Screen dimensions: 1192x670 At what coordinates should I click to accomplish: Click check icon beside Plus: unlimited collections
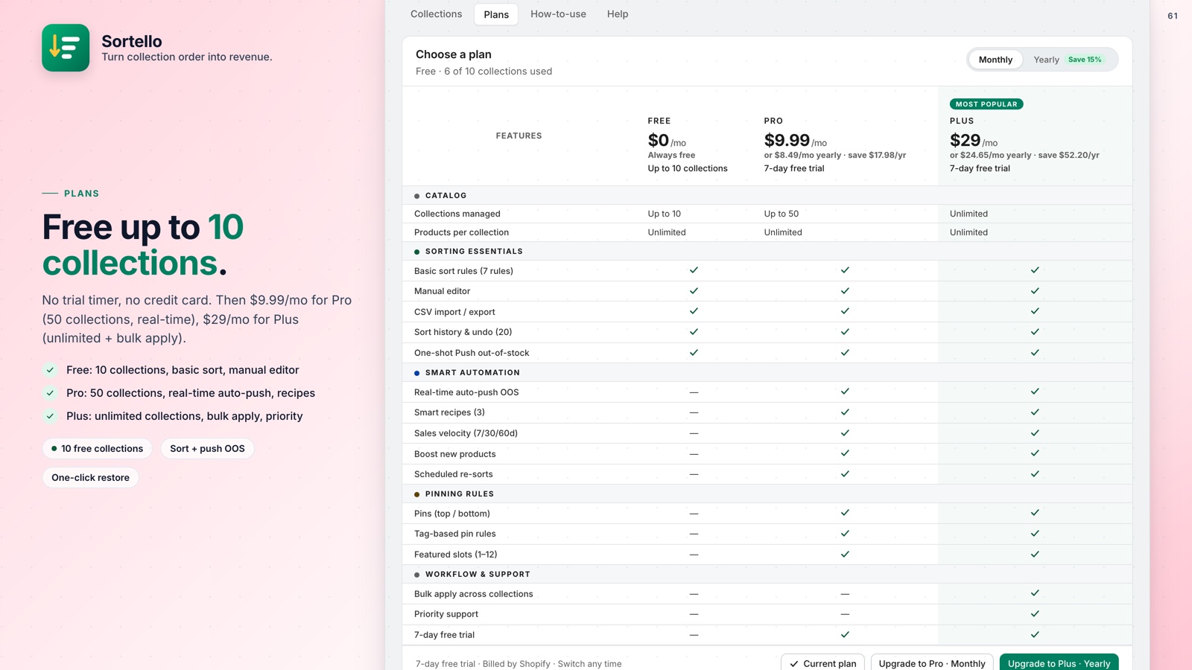50,416
